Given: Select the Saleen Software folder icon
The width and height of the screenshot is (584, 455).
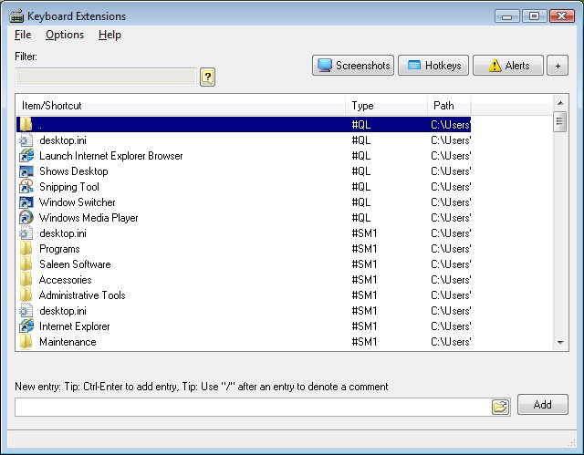Looking at the screenshot, I should (26, 264).
